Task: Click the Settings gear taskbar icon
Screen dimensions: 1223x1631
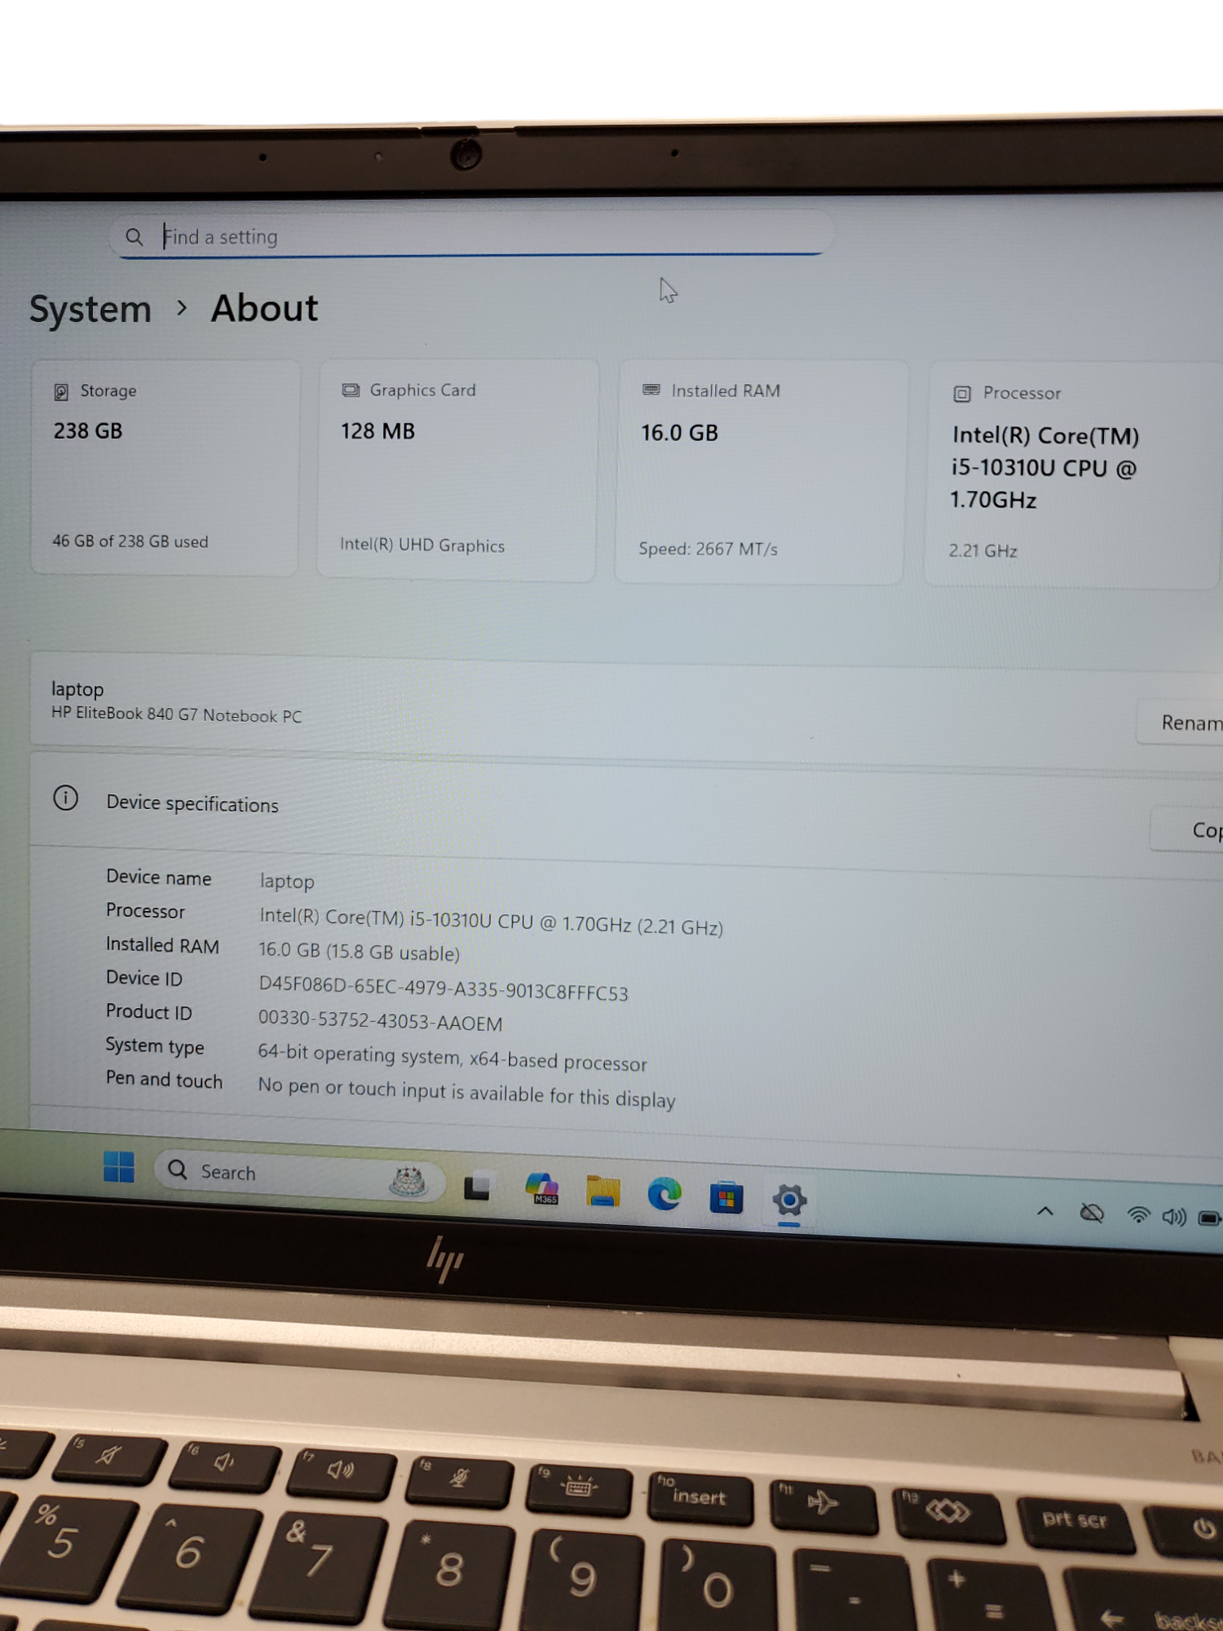Action: [788, 1200]
